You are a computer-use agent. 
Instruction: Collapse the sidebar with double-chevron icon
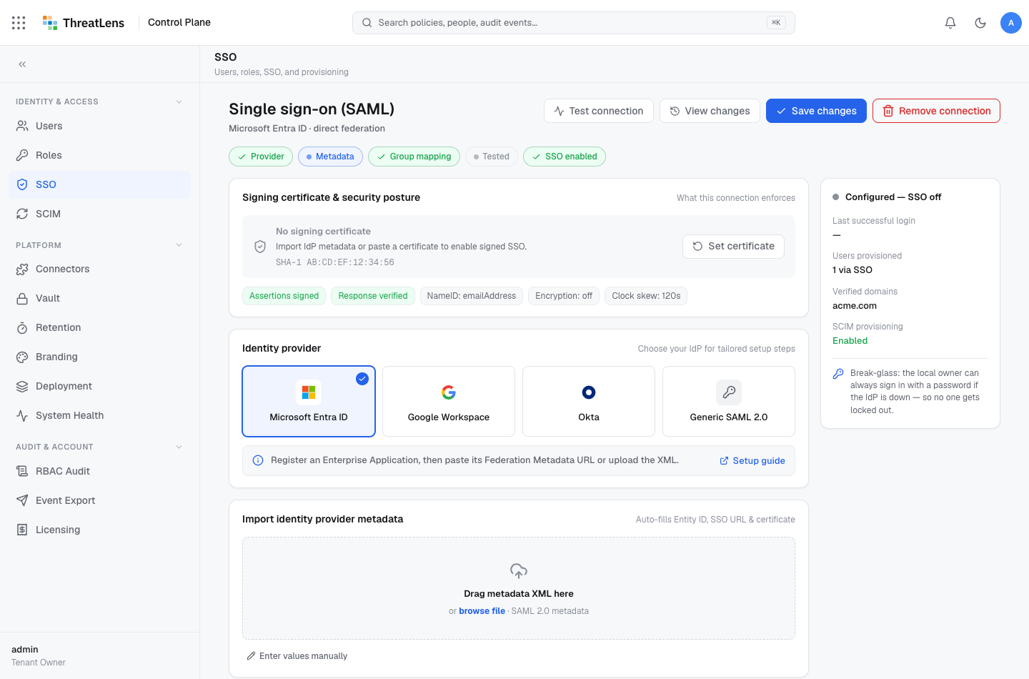tap(22, 64)
